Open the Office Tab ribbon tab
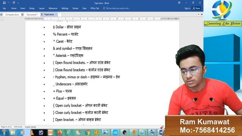The width and height of the screenshot is (242, 136). click(x=95, y=8)
